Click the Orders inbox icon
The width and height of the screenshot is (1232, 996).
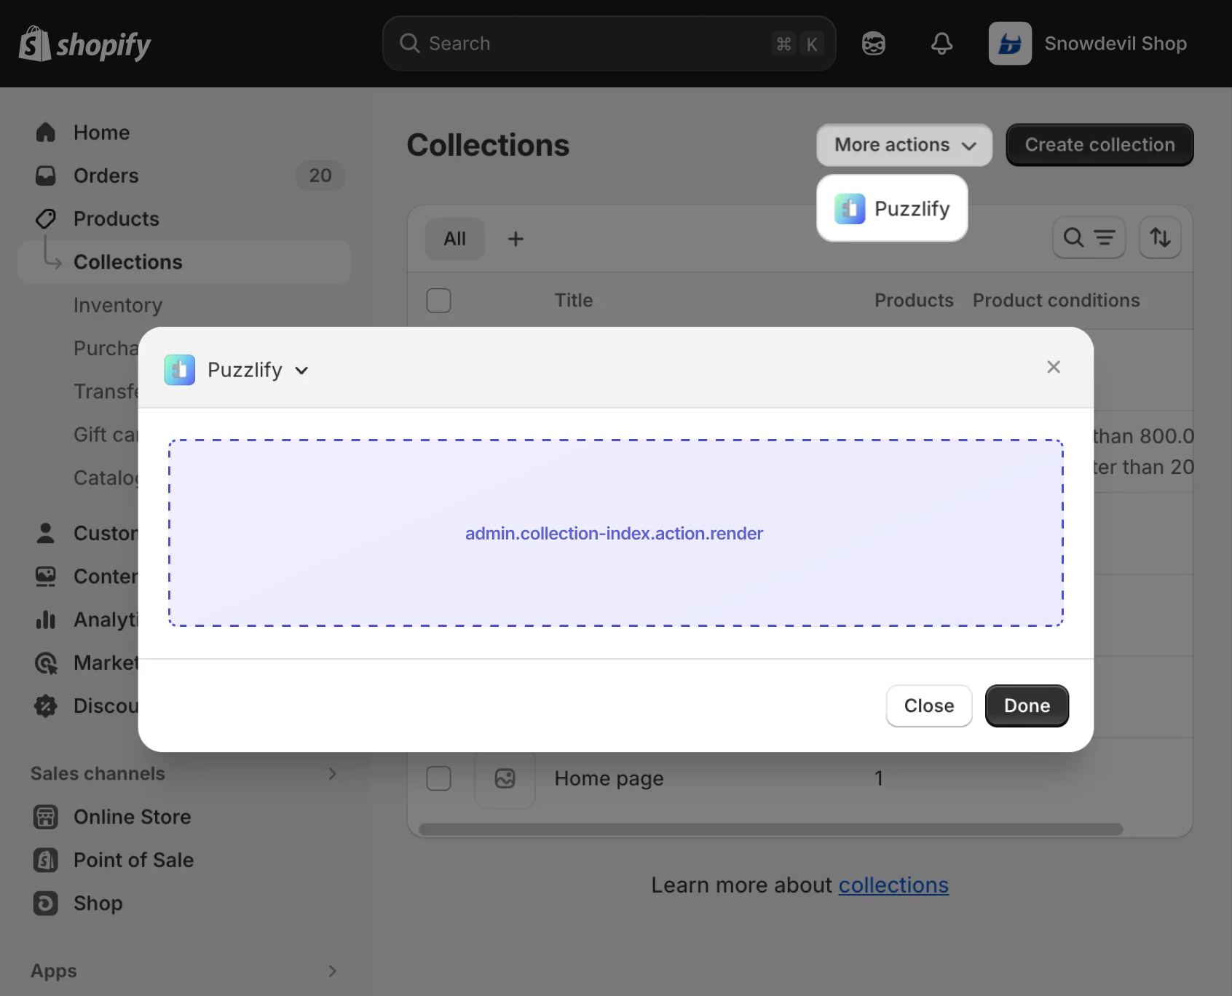(46, 175)
